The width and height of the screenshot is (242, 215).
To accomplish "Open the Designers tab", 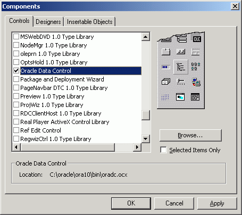I will coord(48,22).
